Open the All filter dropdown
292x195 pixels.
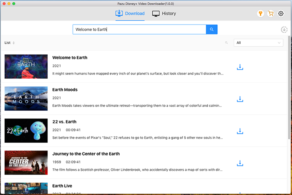[259, 43]
